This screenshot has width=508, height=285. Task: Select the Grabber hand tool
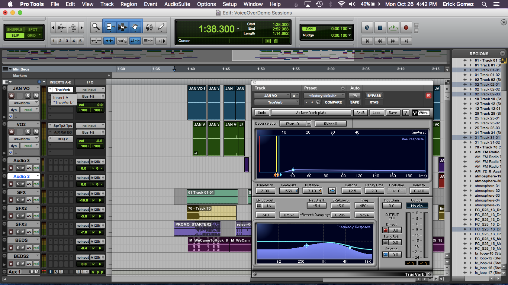136,27
